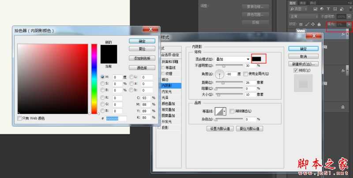This screenshot has height=178, width=353.
Task: Select 内发光 in the styles list
Action: (167, 91)
